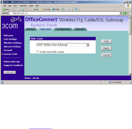This screenshot has width=132, height=129.
Task: Go to the Home page icon
Action: pyautogui.click(x=27, y=9)
